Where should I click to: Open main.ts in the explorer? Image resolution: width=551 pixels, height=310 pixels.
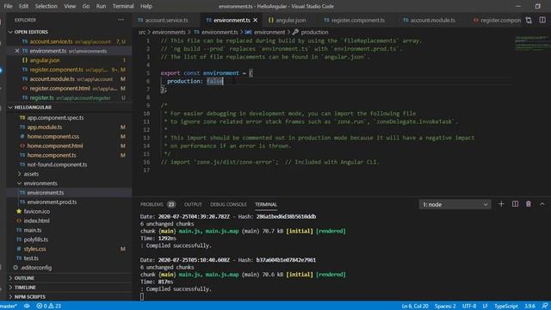[x=33, y=230]
